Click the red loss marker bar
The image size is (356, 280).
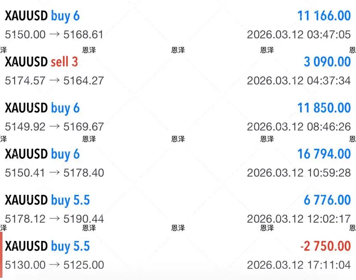[x=1, y=253]
